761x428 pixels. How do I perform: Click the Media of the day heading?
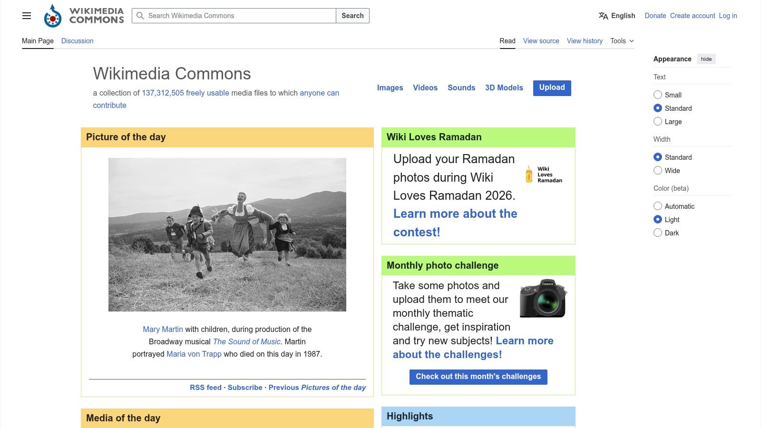(x=123, y=418)
